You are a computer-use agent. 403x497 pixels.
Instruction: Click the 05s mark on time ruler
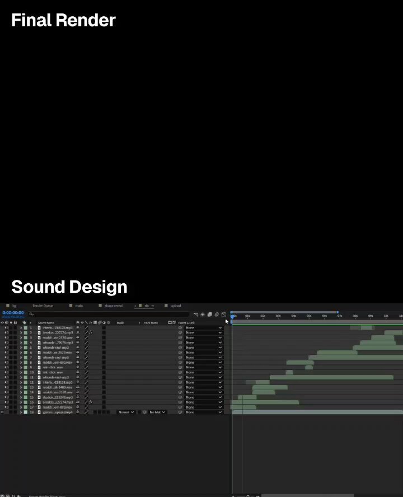click(309, 316)
